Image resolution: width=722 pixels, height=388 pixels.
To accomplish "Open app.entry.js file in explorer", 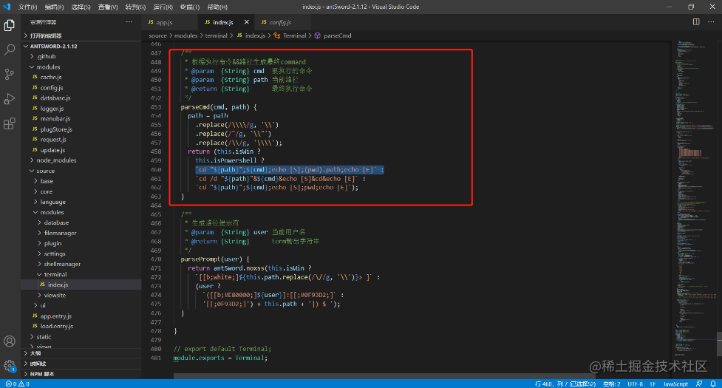I will (x=55, y=316).
